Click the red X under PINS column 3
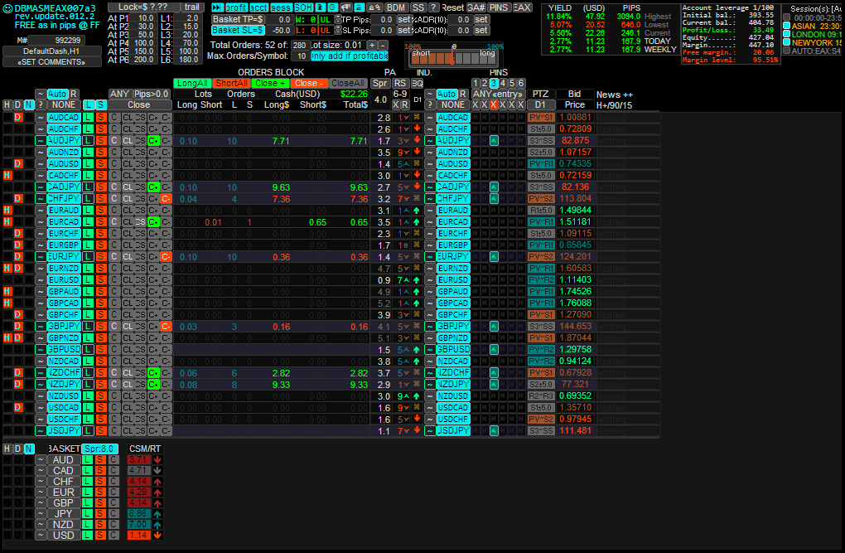This screenshot has width=845, height=553. pyautogui.click(x=494, y=104)
